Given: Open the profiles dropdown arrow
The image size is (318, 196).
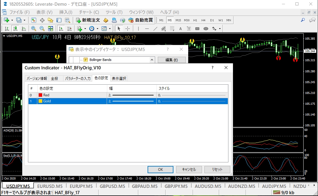Looking at the screenshot, I should pyautogui.click(x=25, y=20).
